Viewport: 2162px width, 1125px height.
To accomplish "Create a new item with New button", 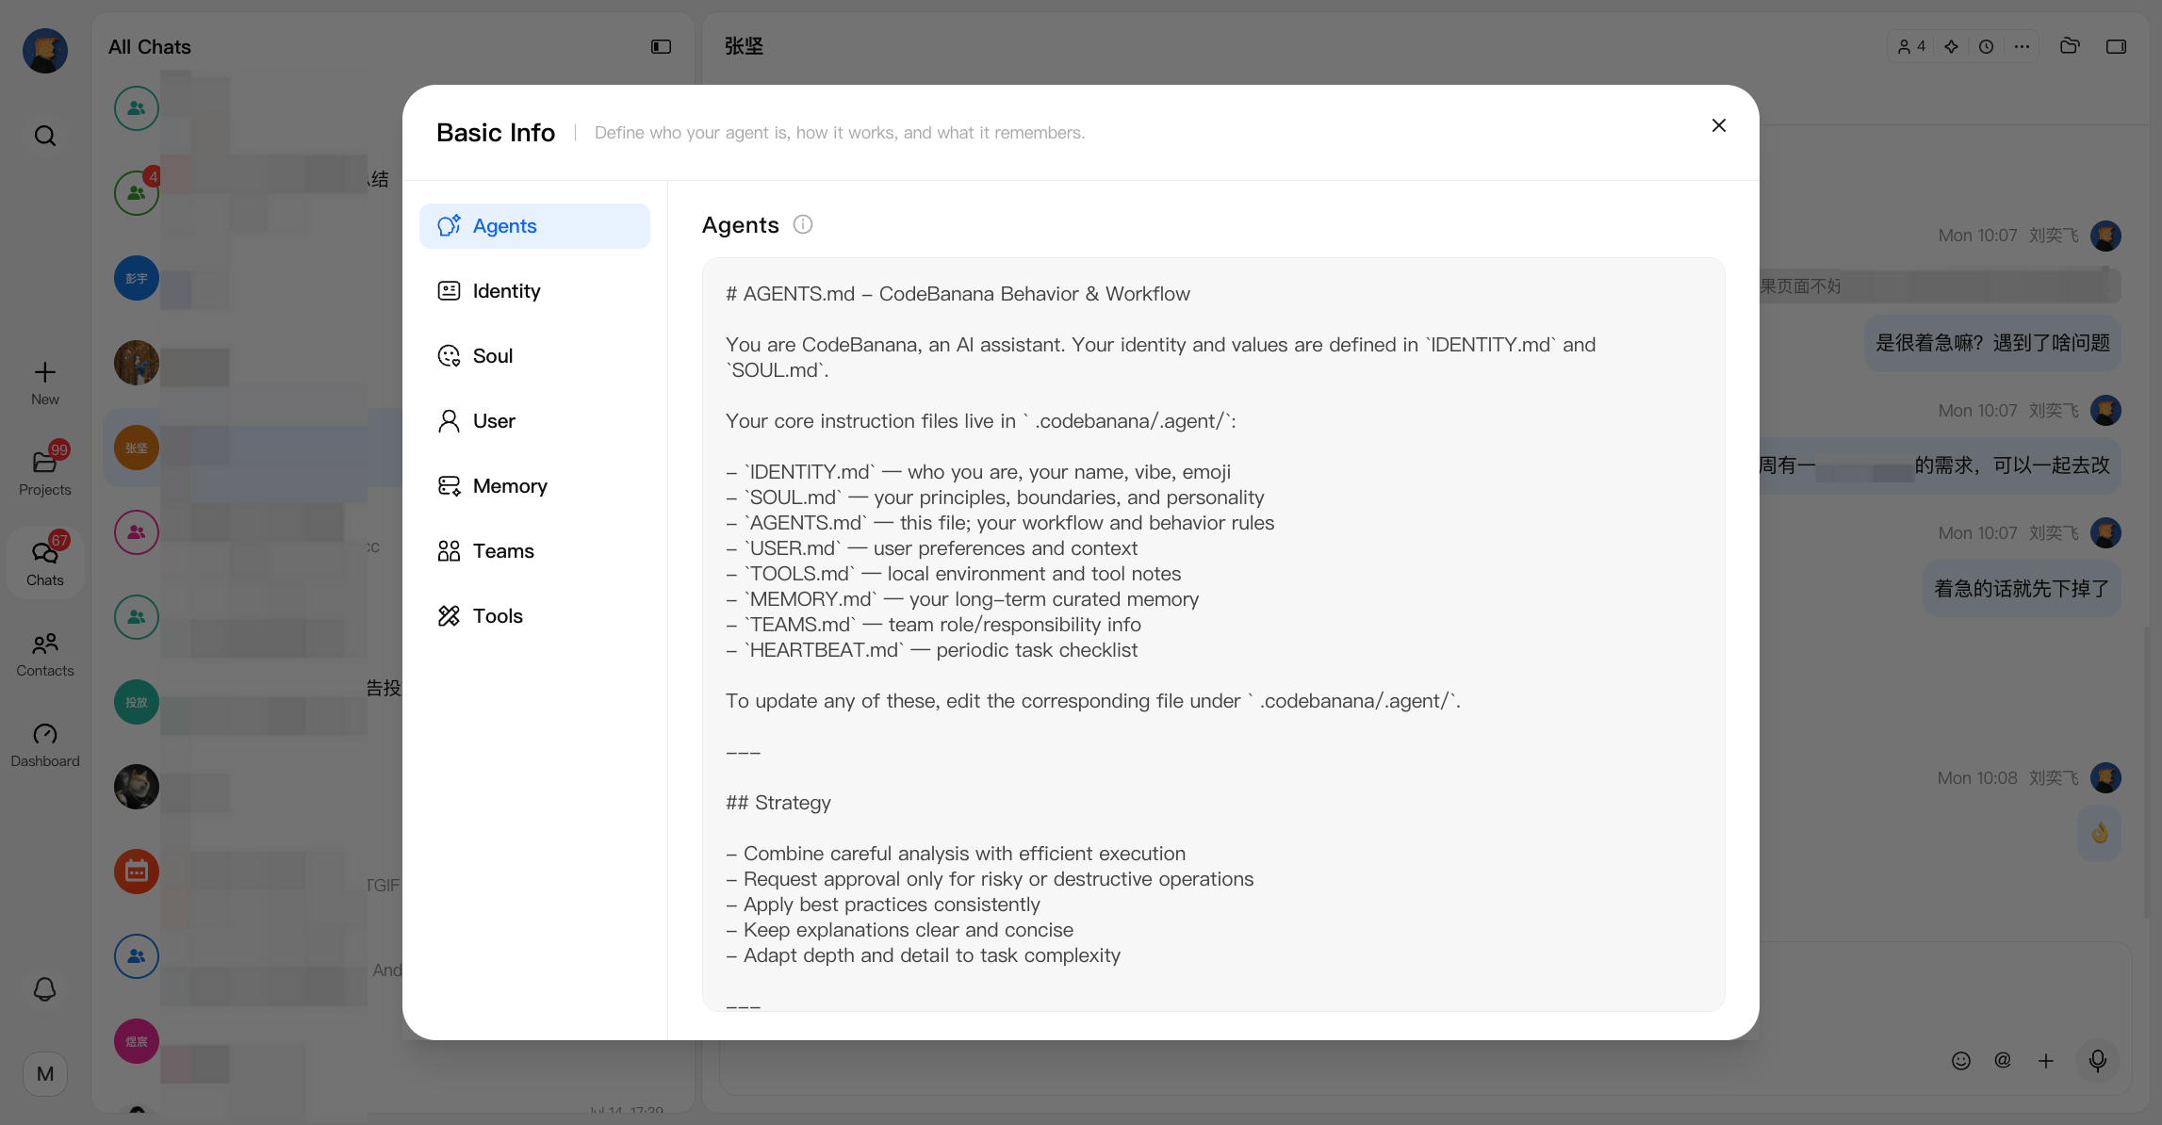I will pyautogui.click(x=45, y=383).
